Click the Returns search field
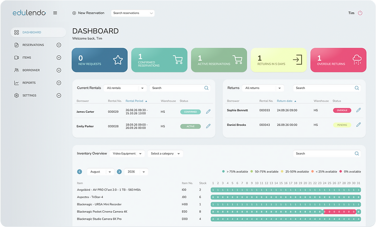Image resolution: width=376 pixels, height=227 pixels. pyautogui.click(x=327, y=88)
